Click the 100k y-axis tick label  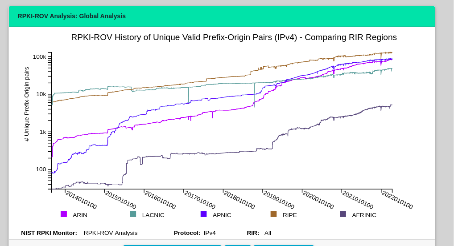pyautogui.click(x=40, y=57)
